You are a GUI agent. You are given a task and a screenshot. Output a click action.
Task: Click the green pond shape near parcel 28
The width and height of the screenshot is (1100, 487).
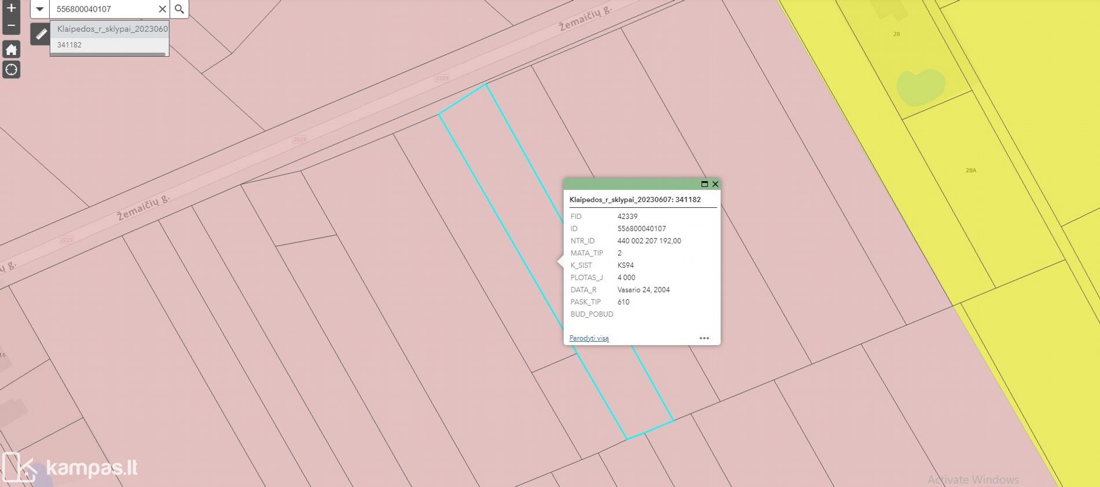pos(920,87)
